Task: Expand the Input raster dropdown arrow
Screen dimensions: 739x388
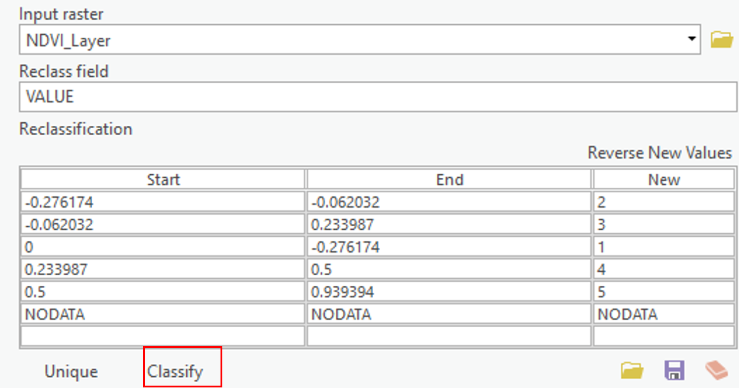Action: (x=691, y=40)
